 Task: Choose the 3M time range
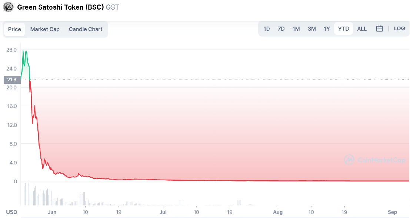(311, 29)
